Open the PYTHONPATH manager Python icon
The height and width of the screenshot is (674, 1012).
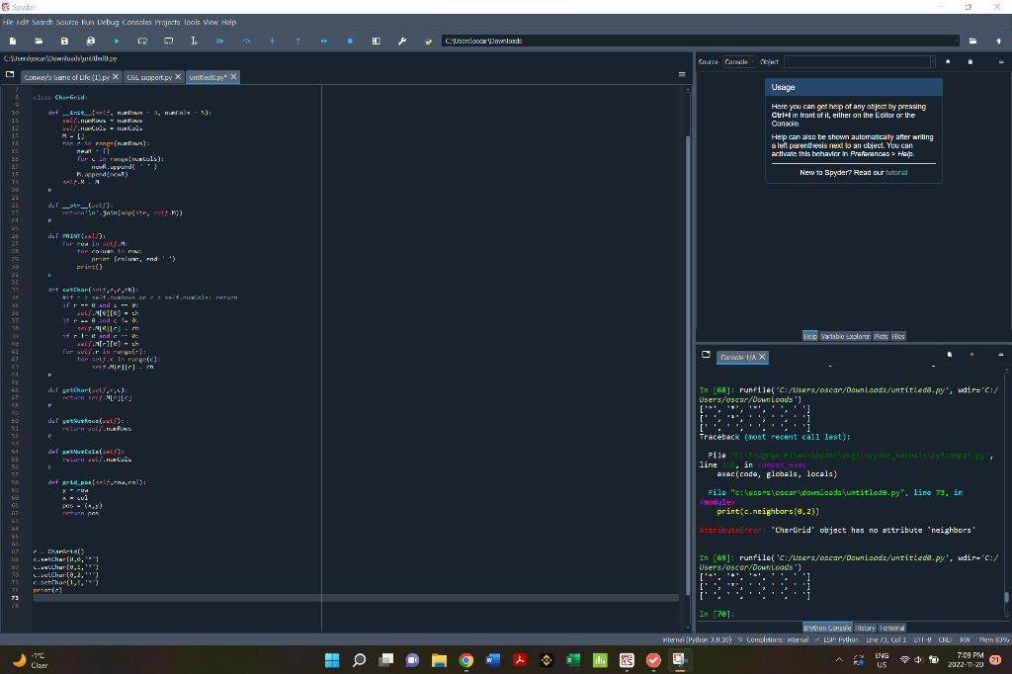coord(428,41)
